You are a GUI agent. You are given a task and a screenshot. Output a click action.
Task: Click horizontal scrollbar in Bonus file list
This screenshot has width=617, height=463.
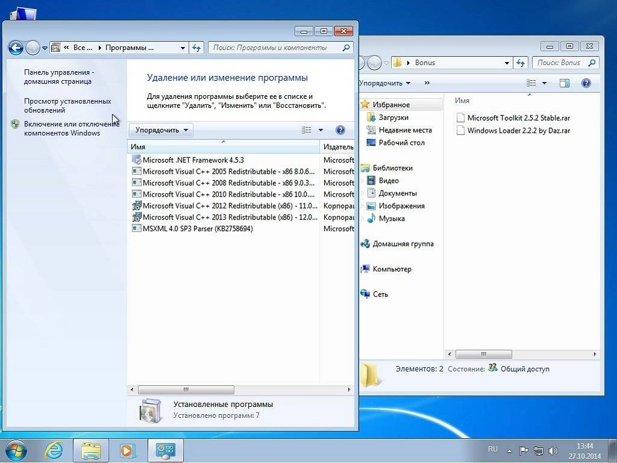[x=484, y=354]
